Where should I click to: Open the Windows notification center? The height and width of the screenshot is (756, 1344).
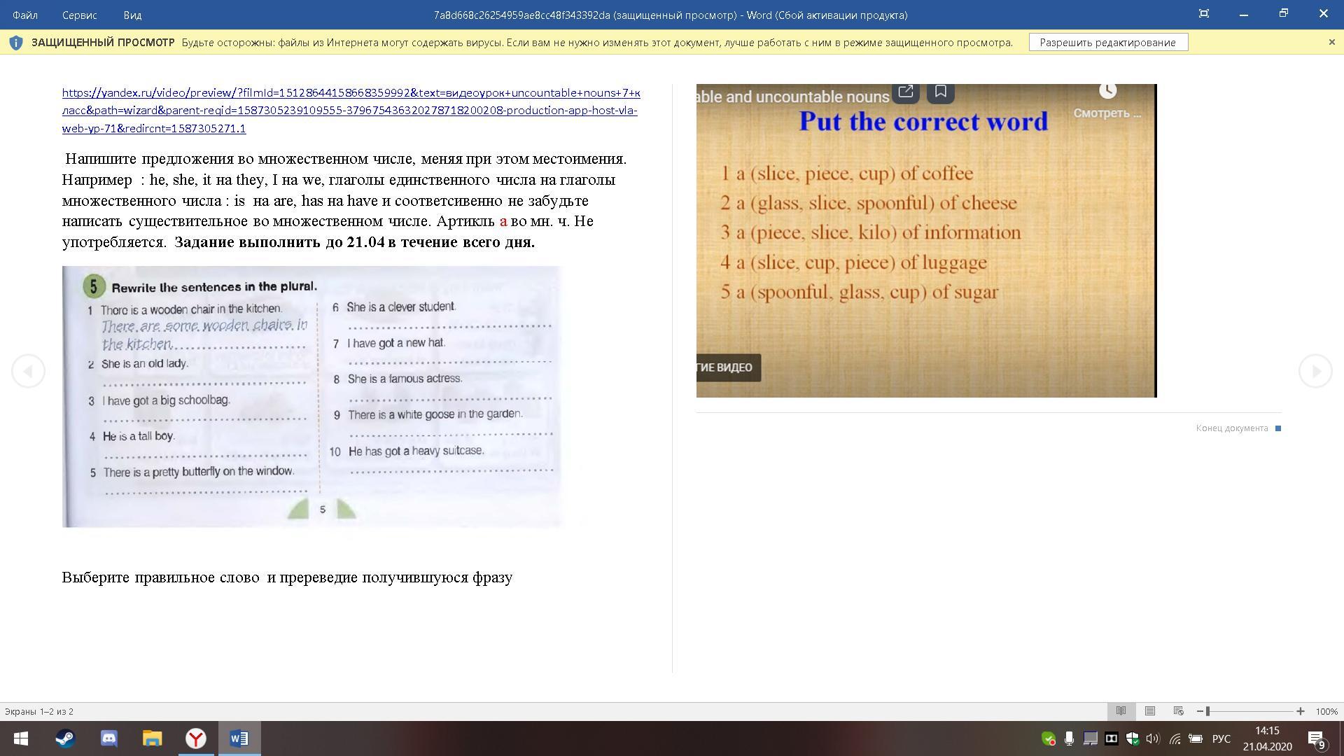pos(1315,738)
